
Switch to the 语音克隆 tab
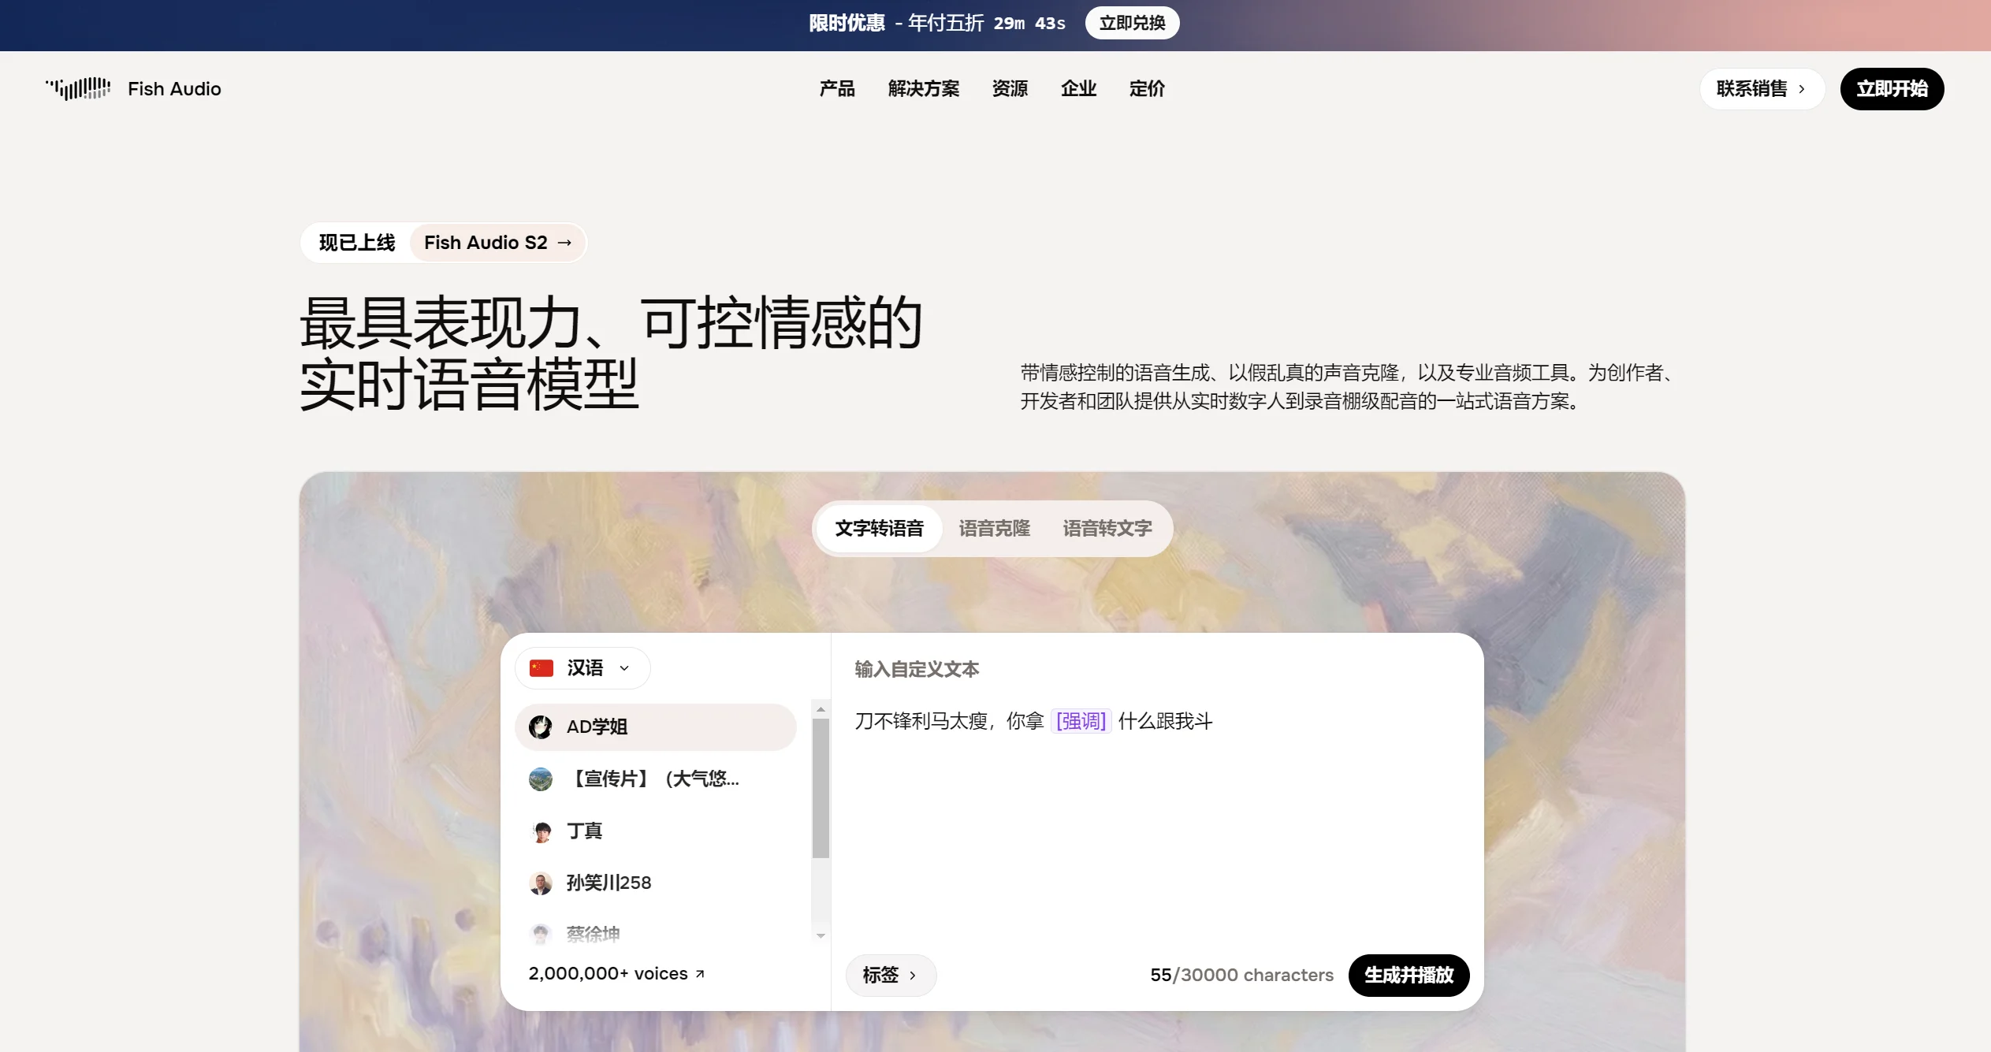(994, 529)
